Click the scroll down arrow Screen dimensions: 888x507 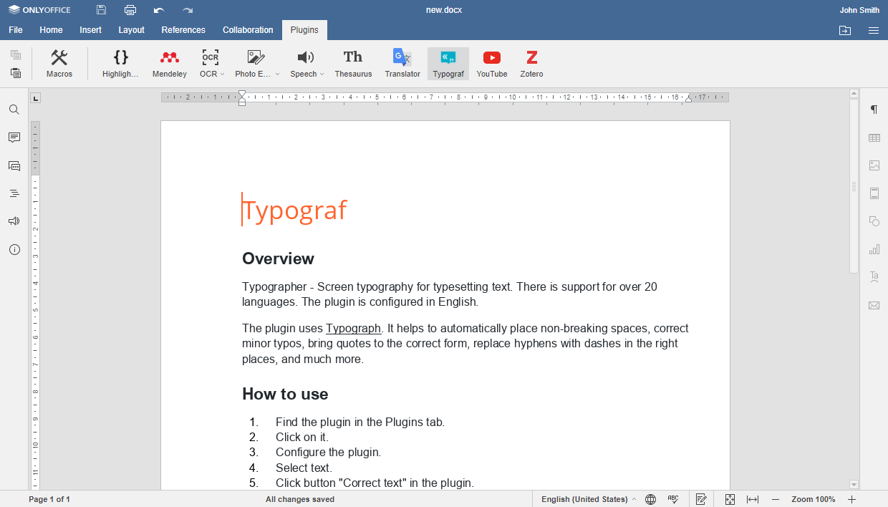point(854,485)
